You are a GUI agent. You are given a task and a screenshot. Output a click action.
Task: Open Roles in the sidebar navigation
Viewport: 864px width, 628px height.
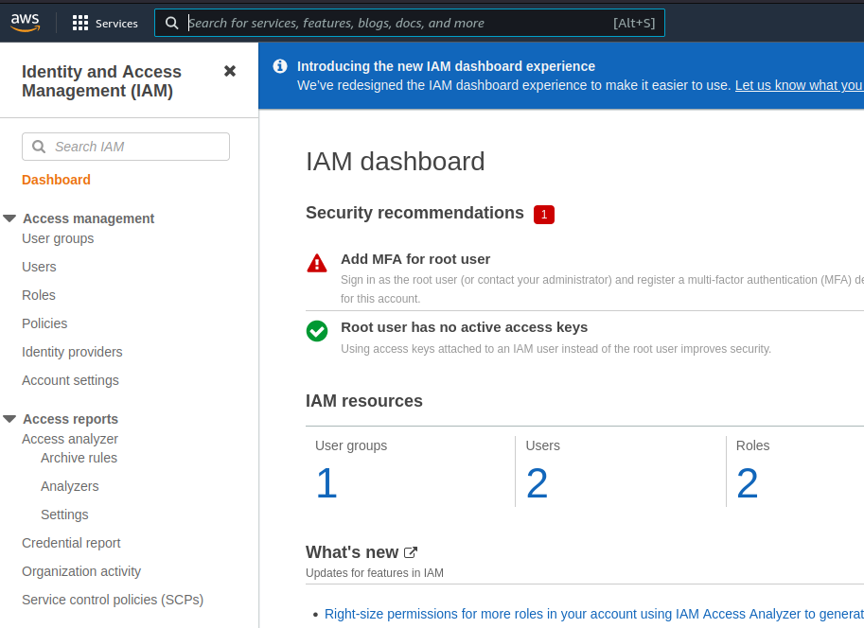tap(39, 295)
